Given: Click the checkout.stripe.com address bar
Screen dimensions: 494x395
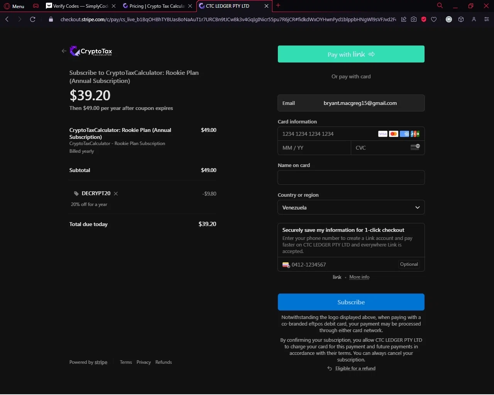Looking at the screenshot, I should point(228,19).
